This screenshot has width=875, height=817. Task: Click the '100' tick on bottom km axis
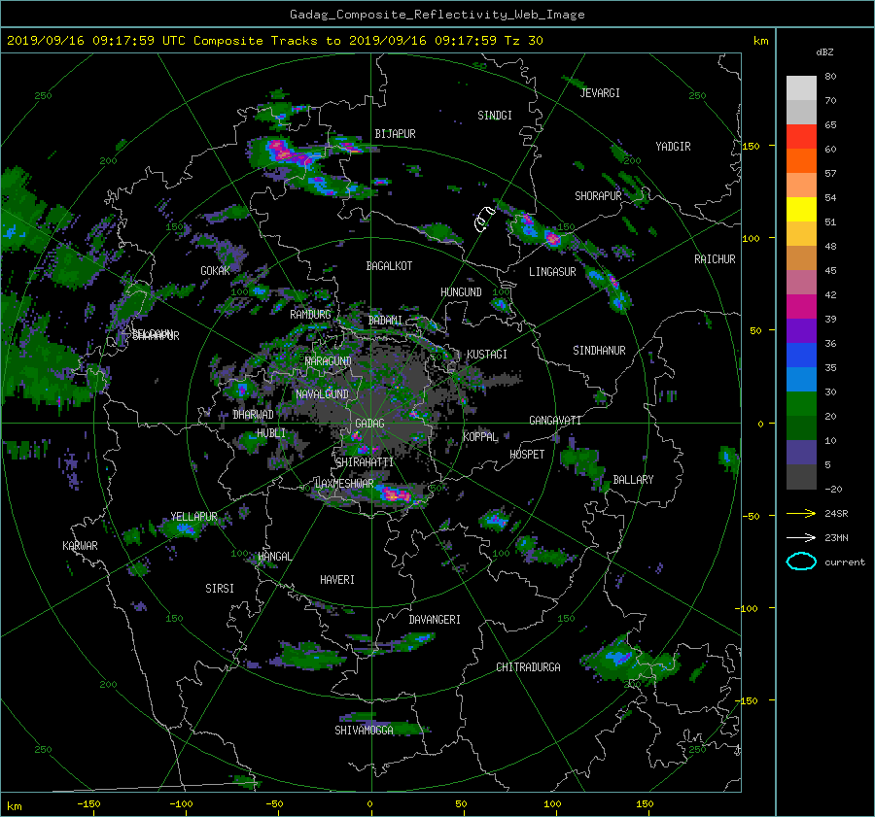pos(552,804)
